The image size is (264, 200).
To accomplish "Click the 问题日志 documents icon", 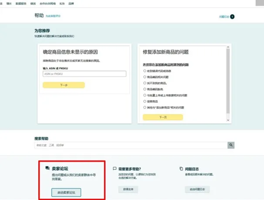I will (x=181, y=168).
